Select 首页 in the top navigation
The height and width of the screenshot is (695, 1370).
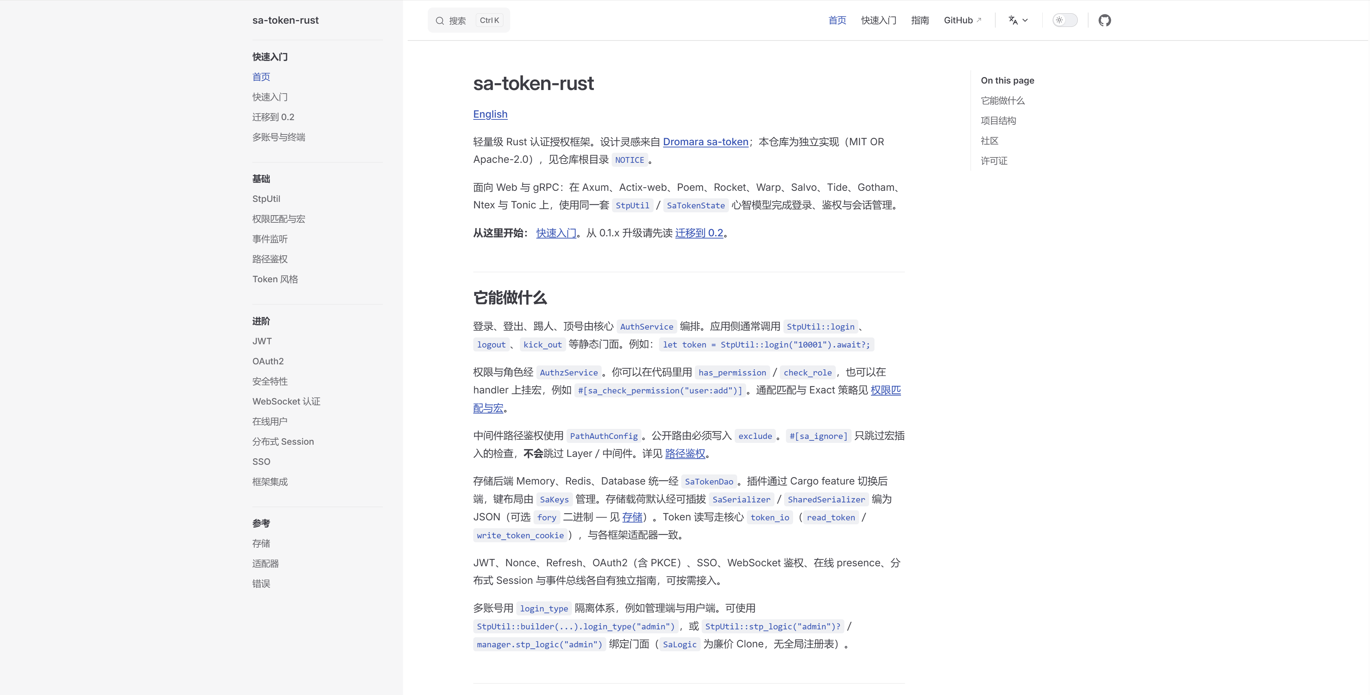click(x=837, y=20)
